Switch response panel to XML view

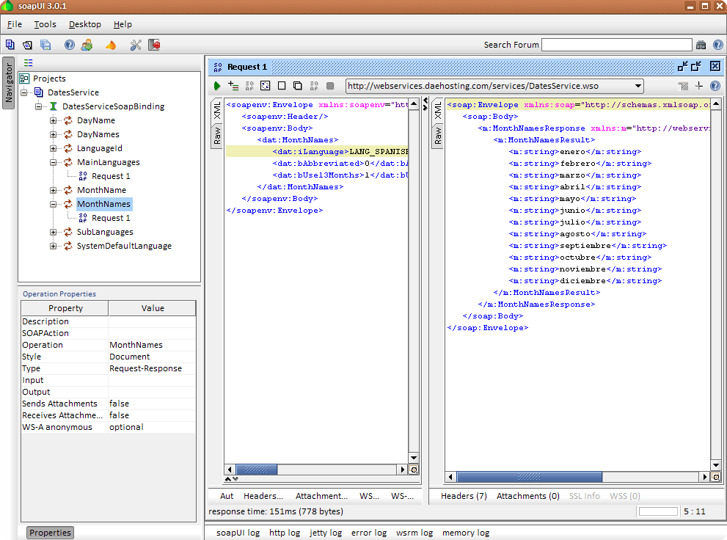pos(438,110)
